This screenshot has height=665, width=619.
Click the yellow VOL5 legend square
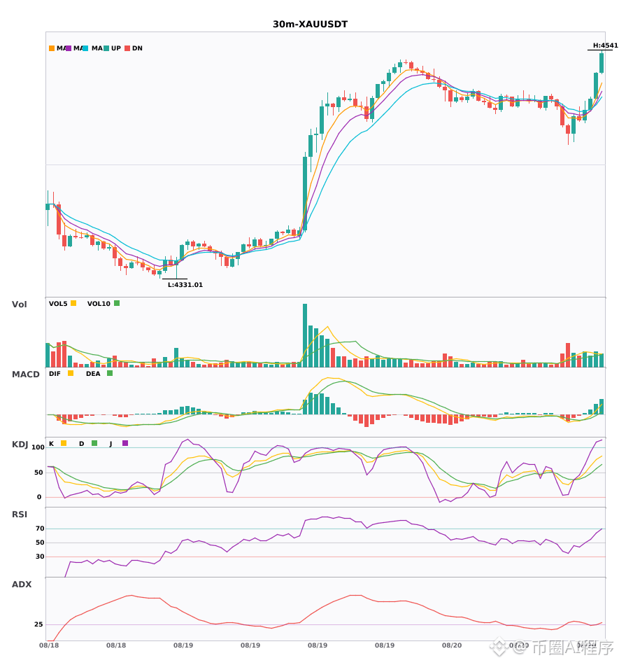click(73, 303)
